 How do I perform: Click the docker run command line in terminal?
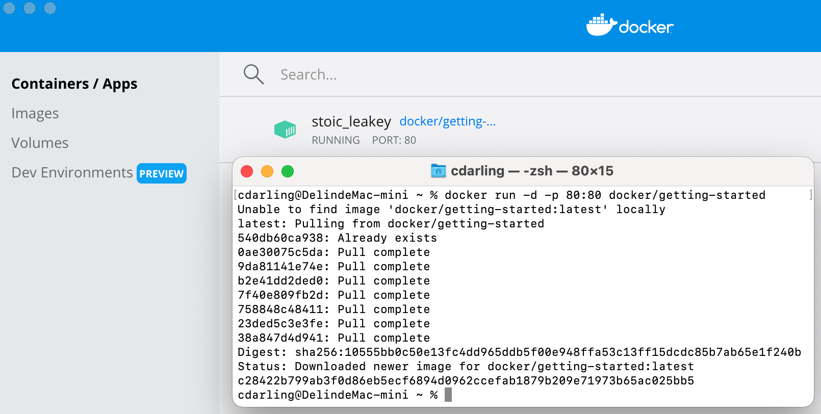pyautogui.click(x=502, y=195)
